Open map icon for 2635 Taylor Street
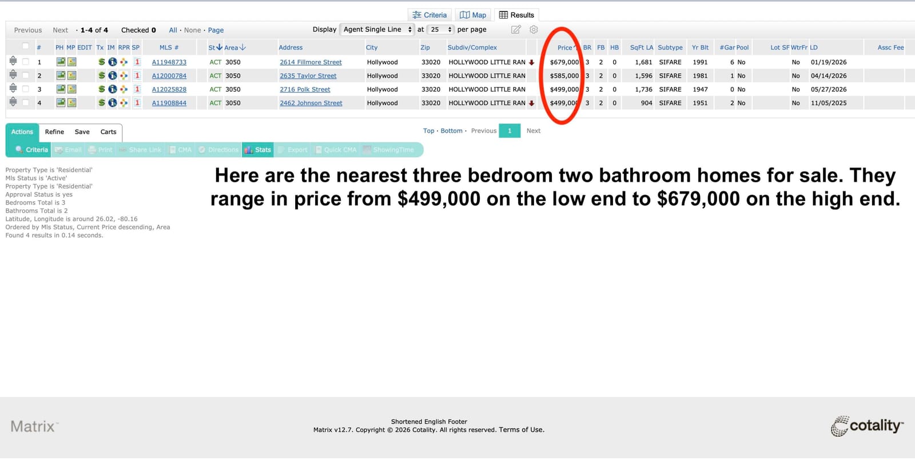Image resolution: width=915 pixels, height=459 pixels. [x=71, y=75]
